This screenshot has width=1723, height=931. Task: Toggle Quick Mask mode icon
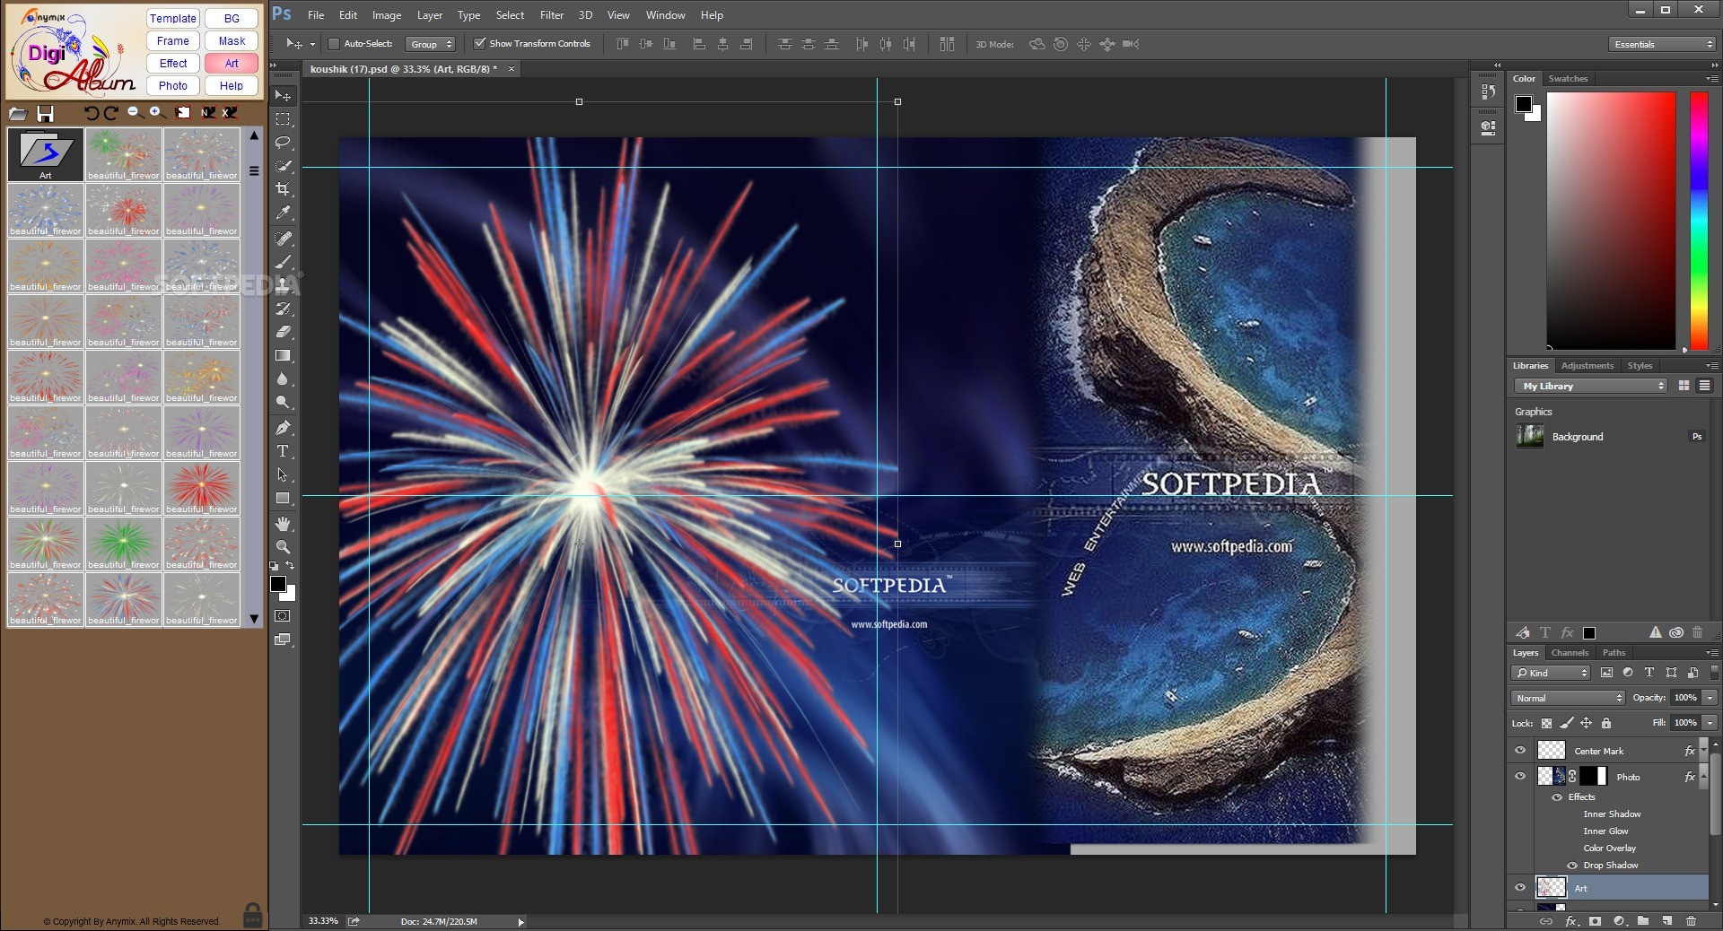[x=283, y=616]
